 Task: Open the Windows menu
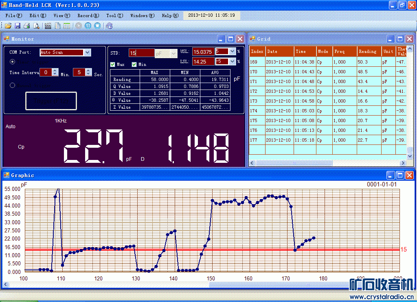pyautogui.click(x=142, y=15)
